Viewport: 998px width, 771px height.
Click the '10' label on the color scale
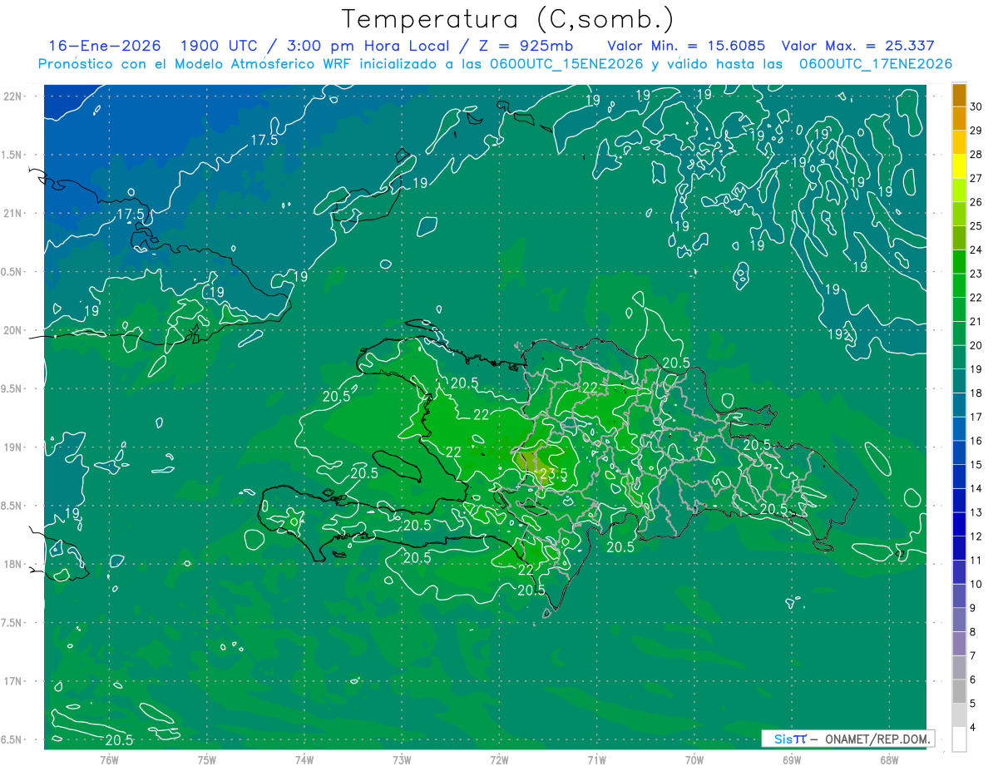[976, 584]
